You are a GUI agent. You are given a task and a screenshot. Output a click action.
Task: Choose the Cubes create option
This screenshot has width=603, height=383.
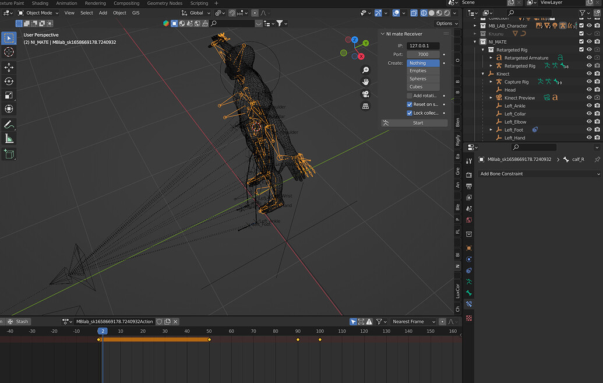click(x=423, y=87)
